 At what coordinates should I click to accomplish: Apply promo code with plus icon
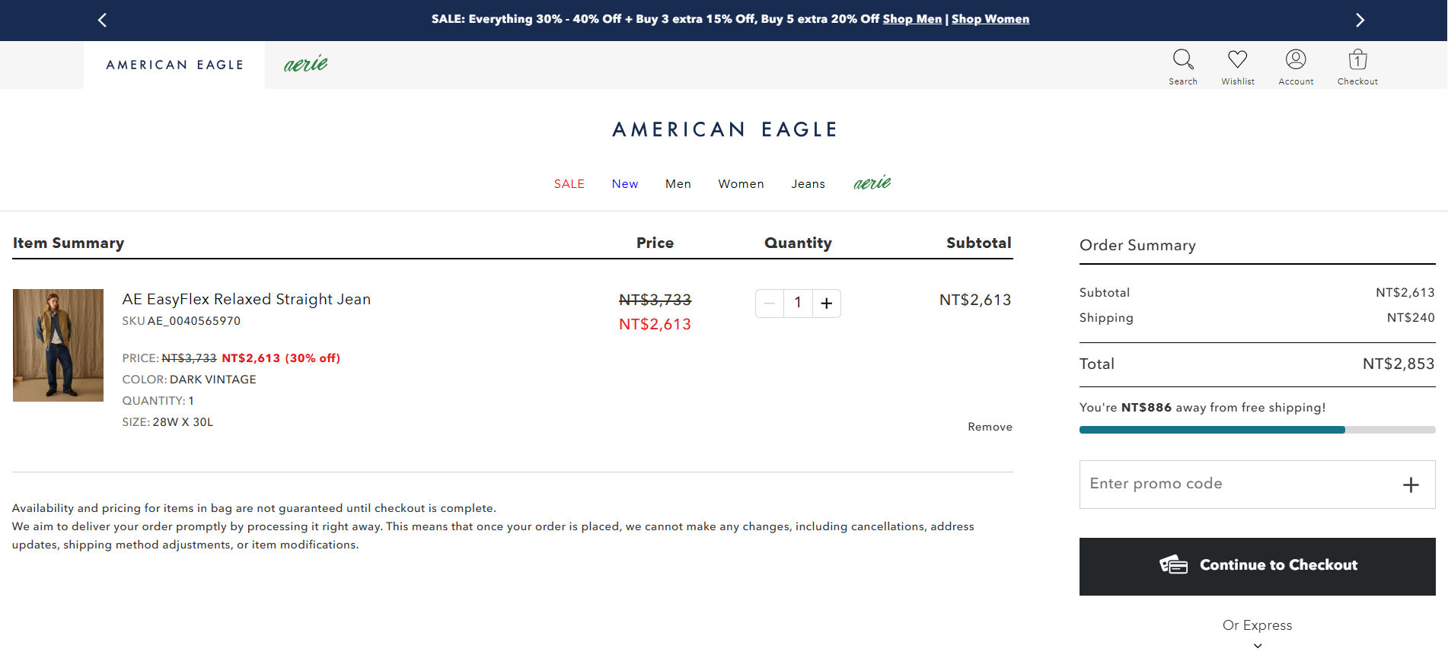(1411, 485)
